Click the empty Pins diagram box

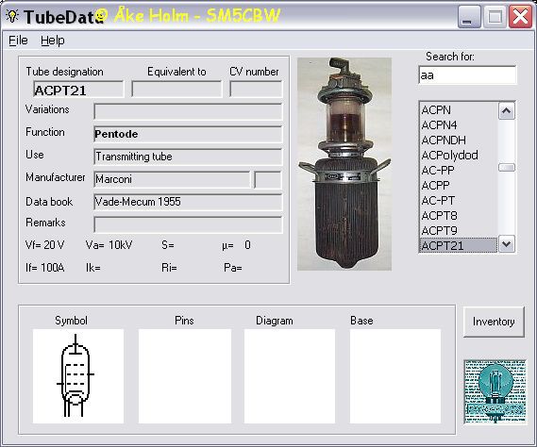(185, 376)
